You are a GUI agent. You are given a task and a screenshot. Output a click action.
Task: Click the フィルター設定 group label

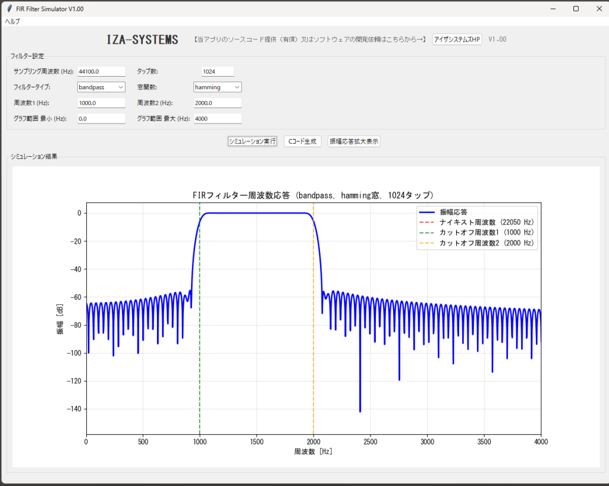pos(27,56)
